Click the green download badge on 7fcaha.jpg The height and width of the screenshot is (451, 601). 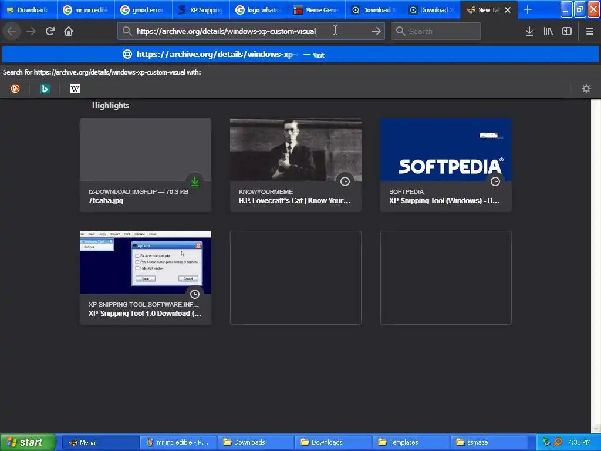[x=195, y=181]
